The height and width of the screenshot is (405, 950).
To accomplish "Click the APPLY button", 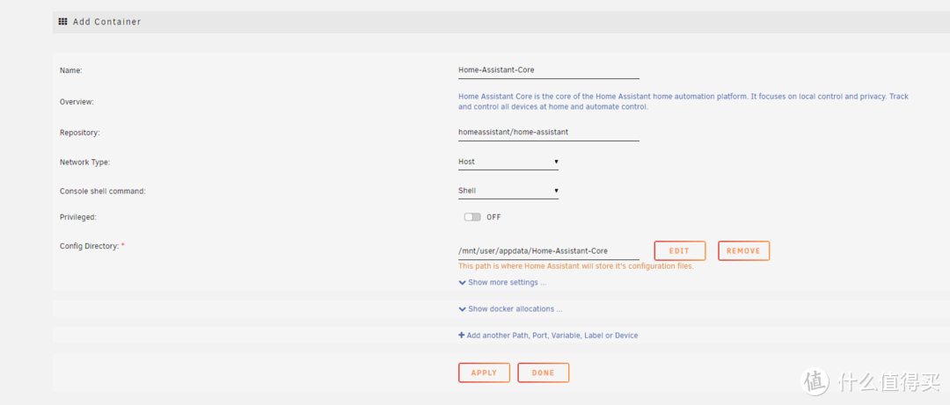I will click(x=484, y=372).
